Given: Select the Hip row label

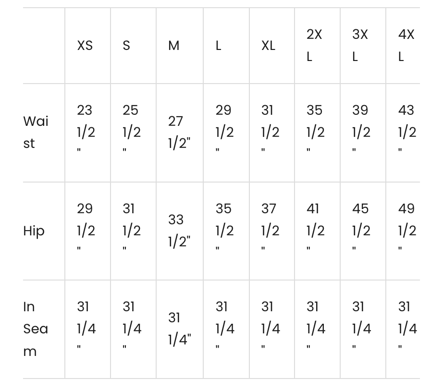Looking at the screenshot, I should (x=34, y=231).
